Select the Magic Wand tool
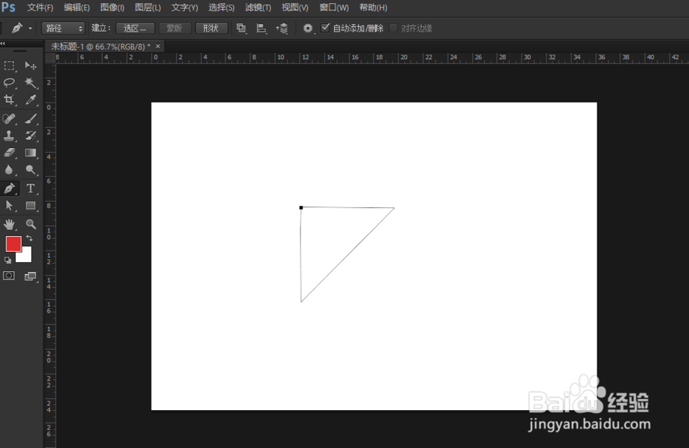 (30, 83)
